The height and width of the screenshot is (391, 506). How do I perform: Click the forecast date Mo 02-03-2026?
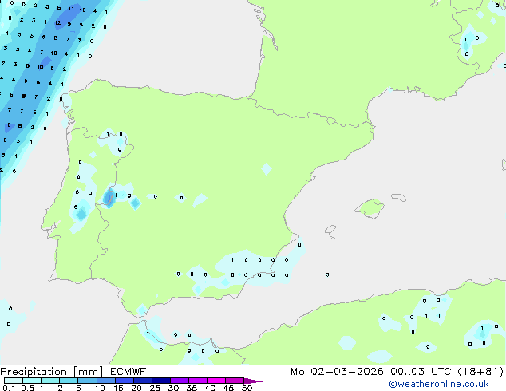pyautogui.click(x=337, y=372)
